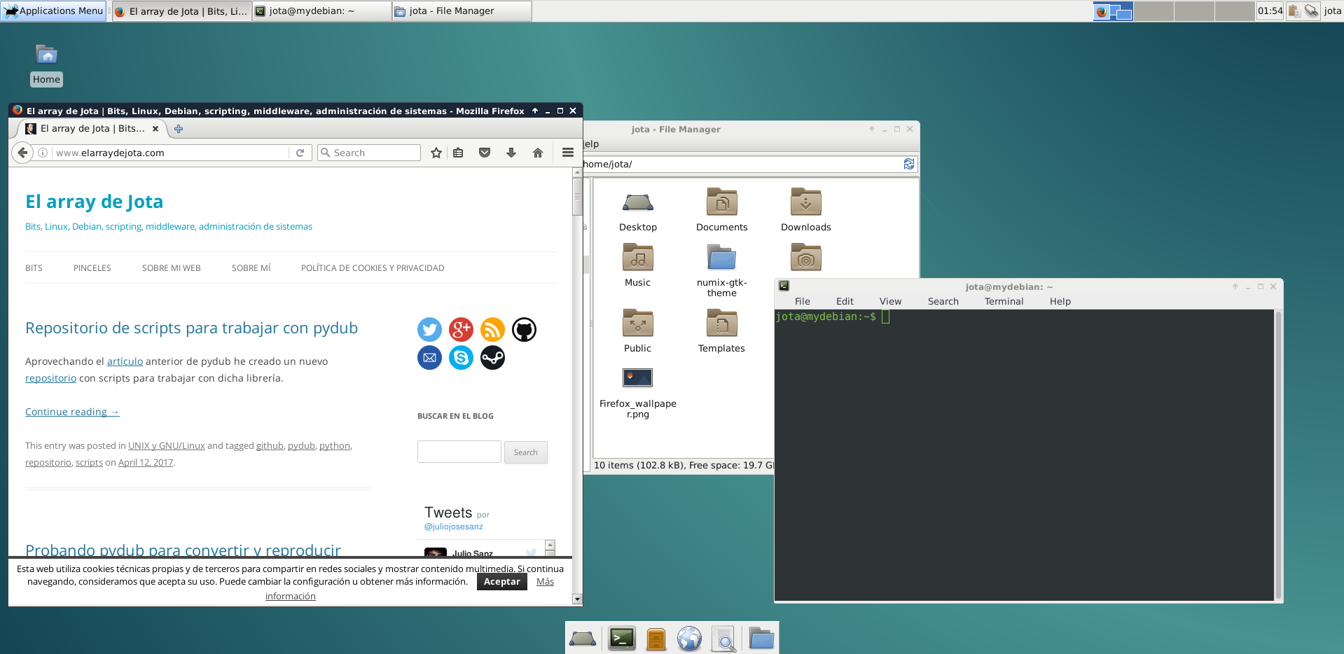Image resolution: width=1344 pixels, height=654 pixels.
Task: Click File Manager location path field
Action: pyautogui.click(x=742, y=164)
